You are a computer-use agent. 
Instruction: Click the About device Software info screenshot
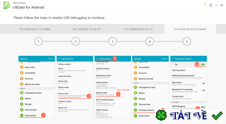pos(75,87)
